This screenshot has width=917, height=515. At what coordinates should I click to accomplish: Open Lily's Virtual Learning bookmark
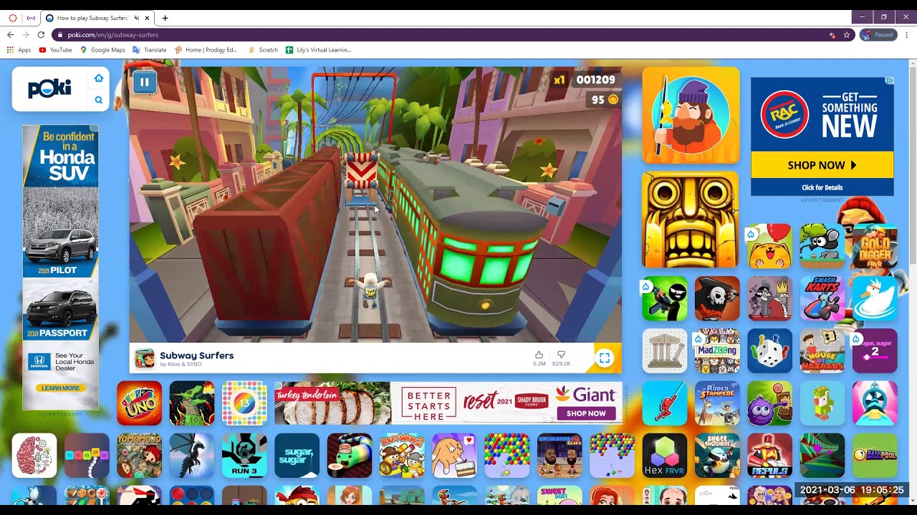tap(318, 50)
